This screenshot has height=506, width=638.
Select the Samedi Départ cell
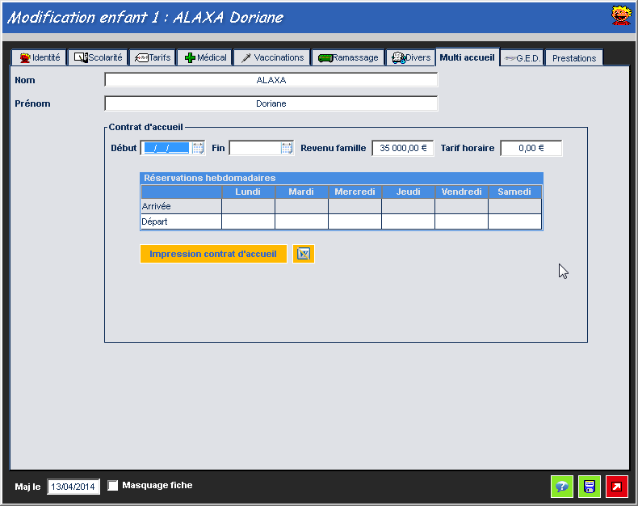(514, 221)
